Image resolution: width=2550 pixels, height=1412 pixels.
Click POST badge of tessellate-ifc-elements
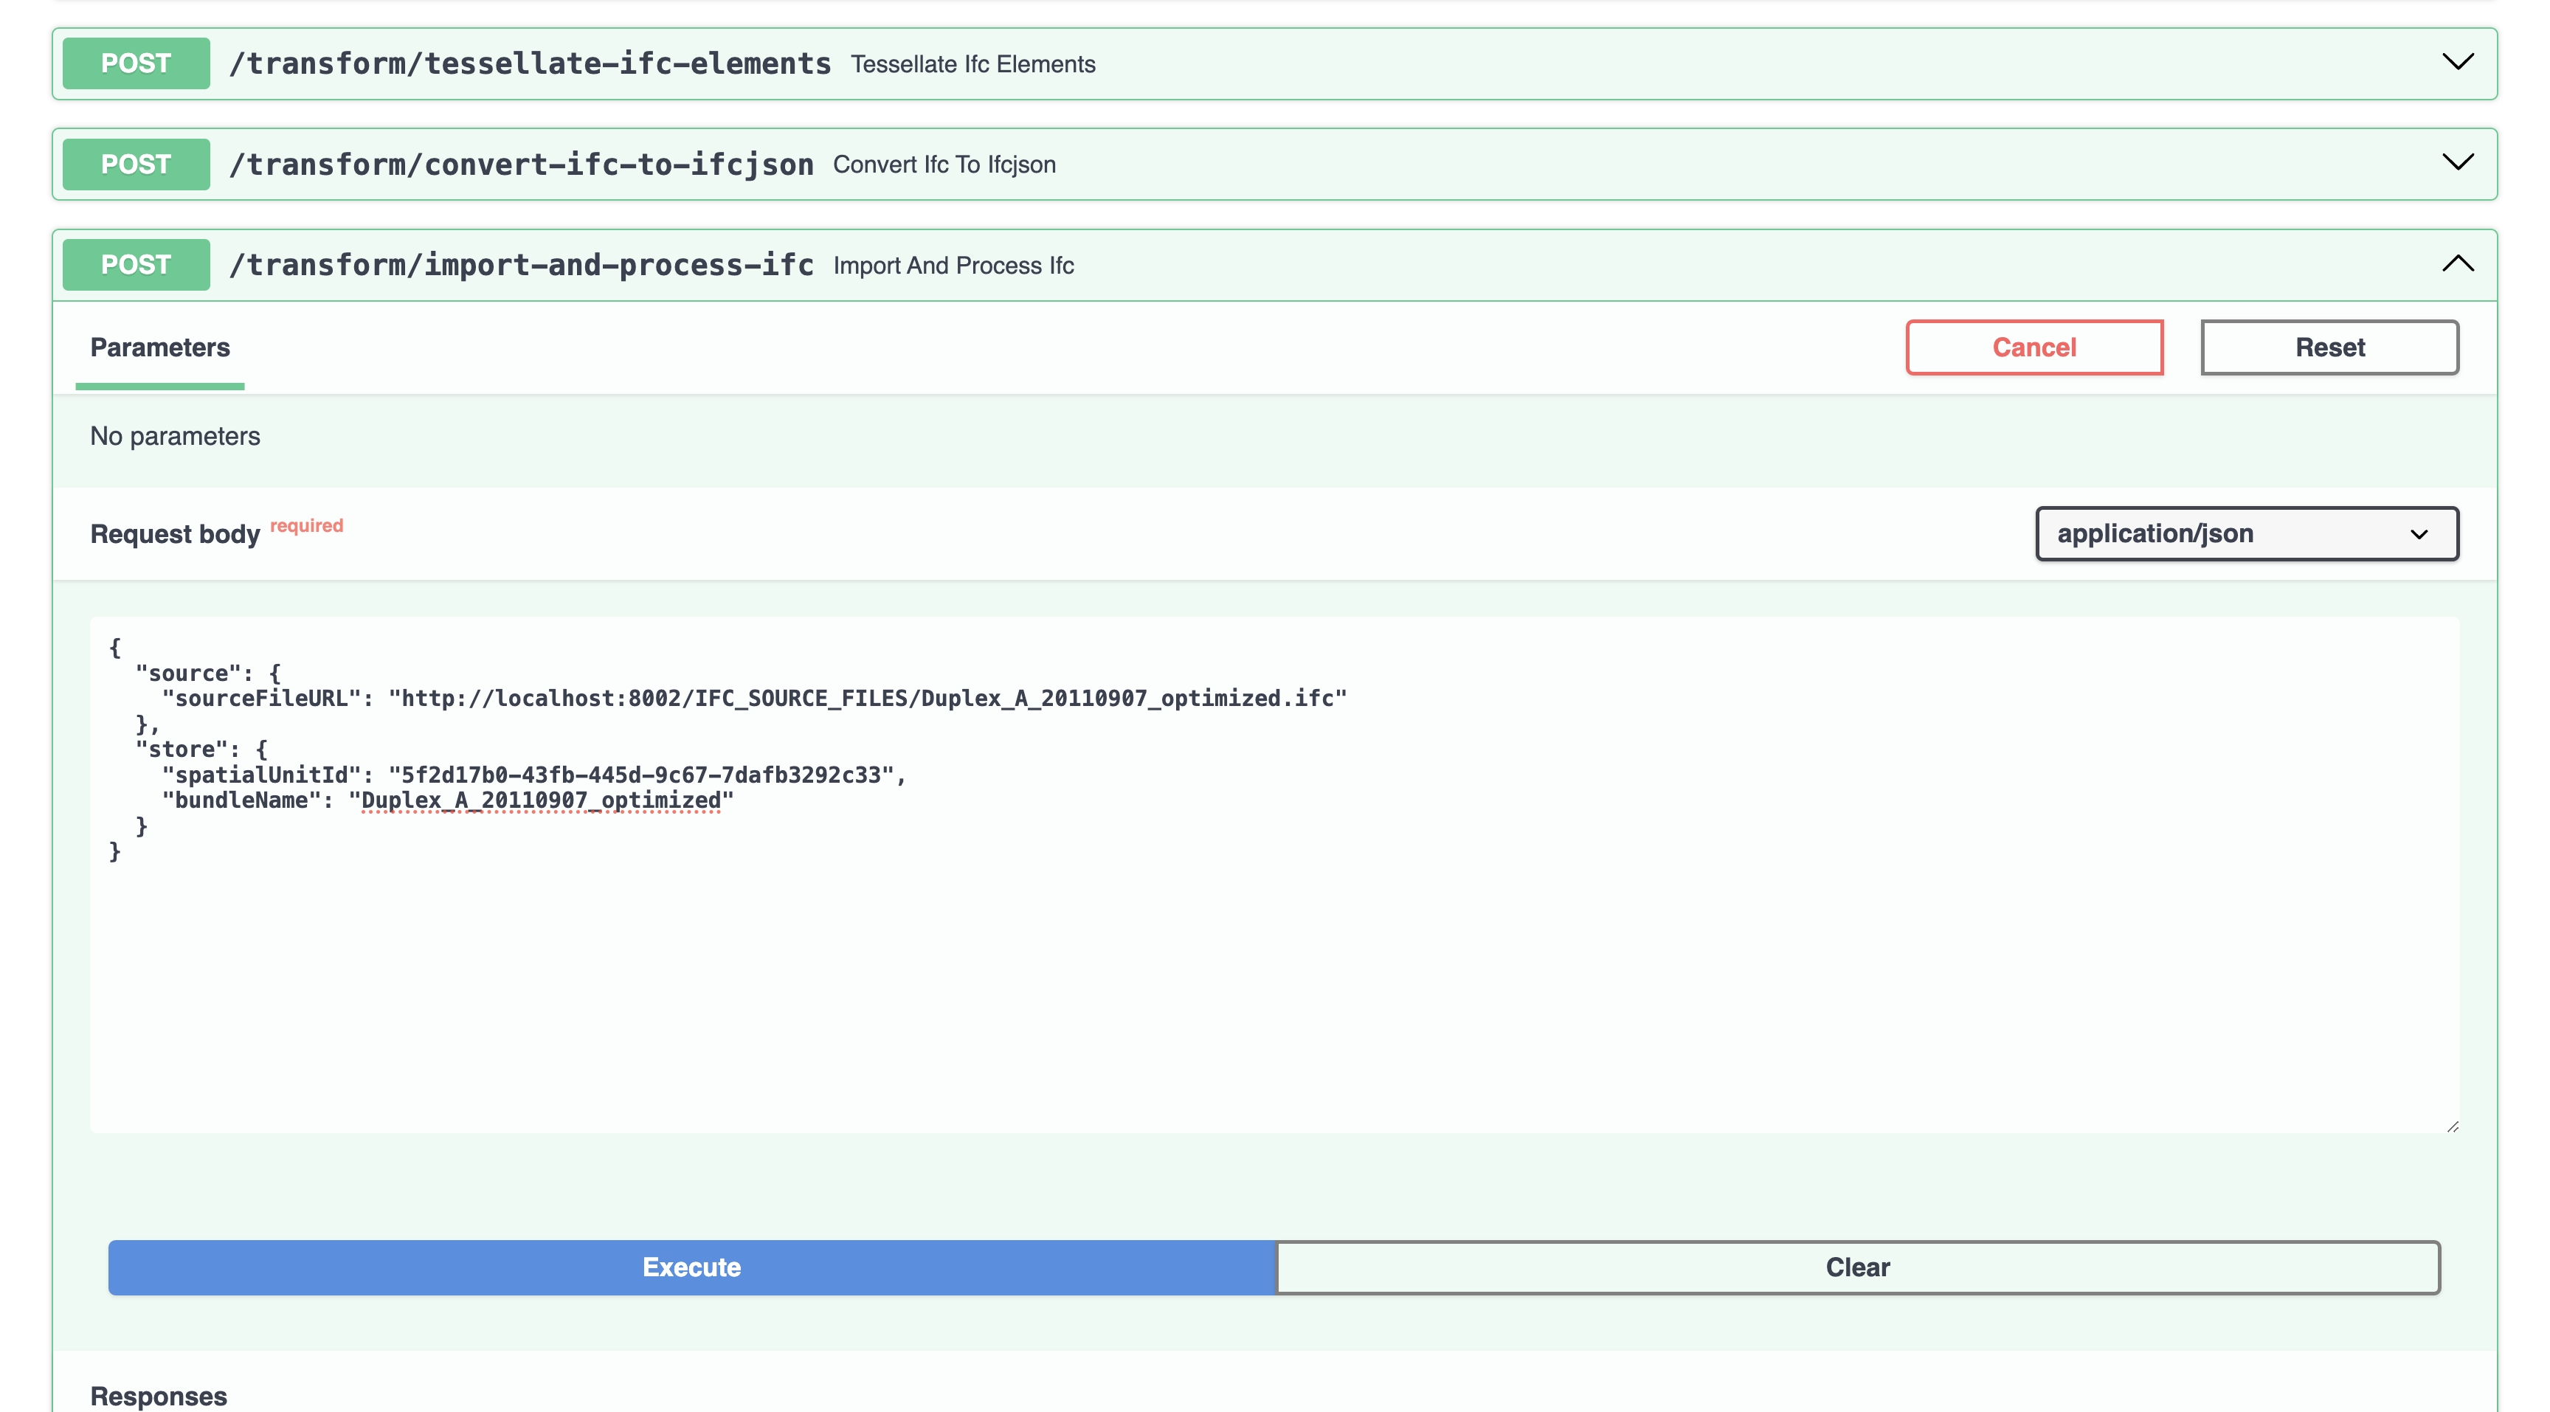[x=137, y=63]
